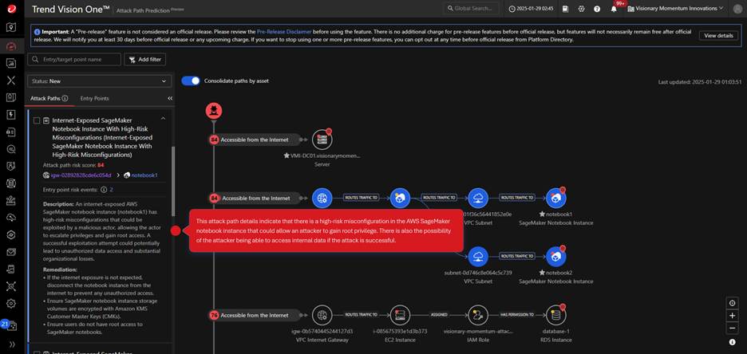Open the red gauge sidebar icon
Image resolution: width=747 pixels, height=354 pixels.
coord(11,45)
